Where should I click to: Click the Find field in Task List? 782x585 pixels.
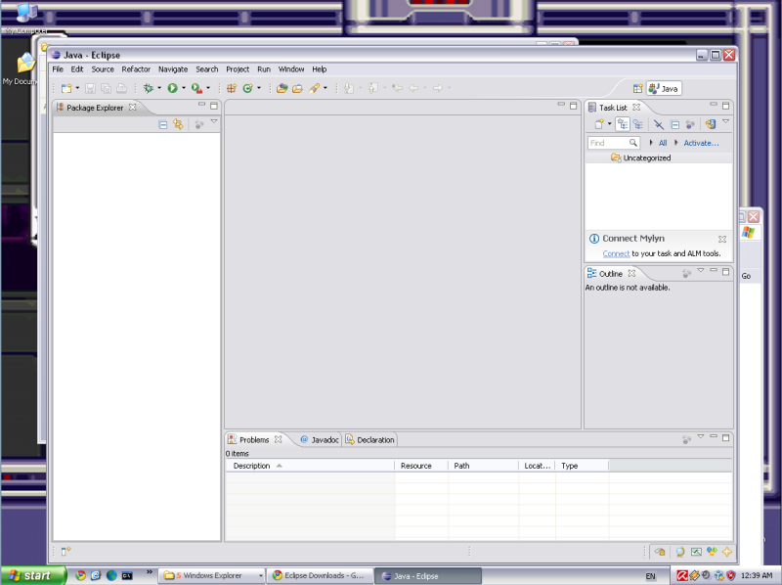[608, 143]
